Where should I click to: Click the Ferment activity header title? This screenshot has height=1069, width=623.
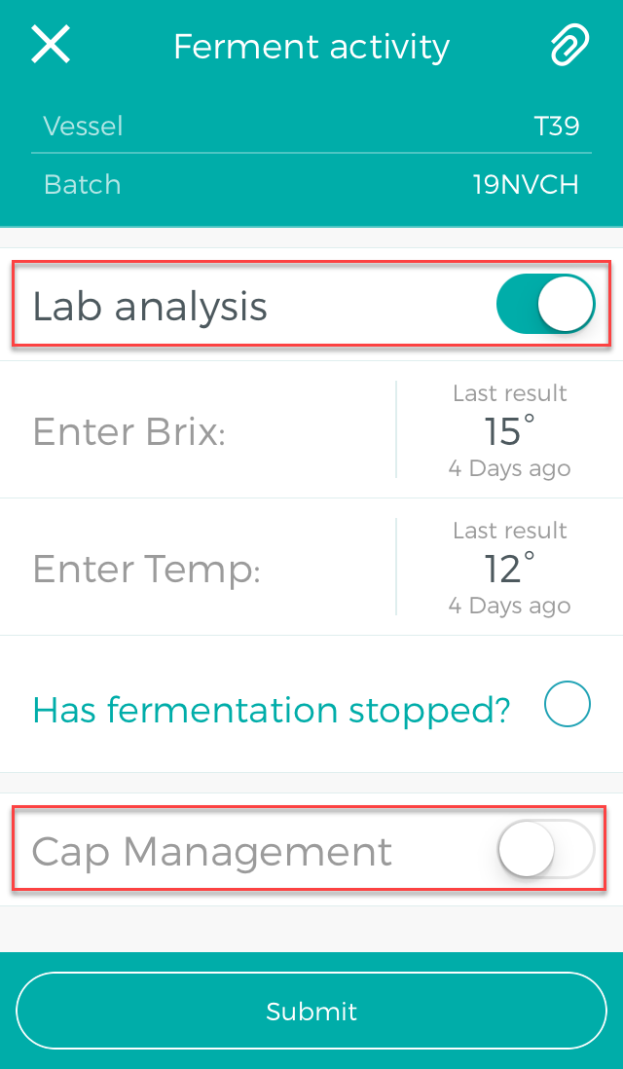click(x=311, y=47)
